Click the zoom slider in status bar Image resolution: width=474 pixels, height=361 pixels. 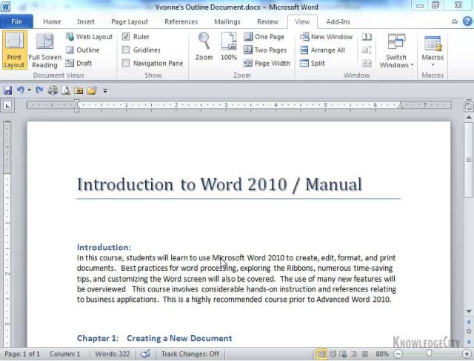pyautogui.click(x=430, y=354)
